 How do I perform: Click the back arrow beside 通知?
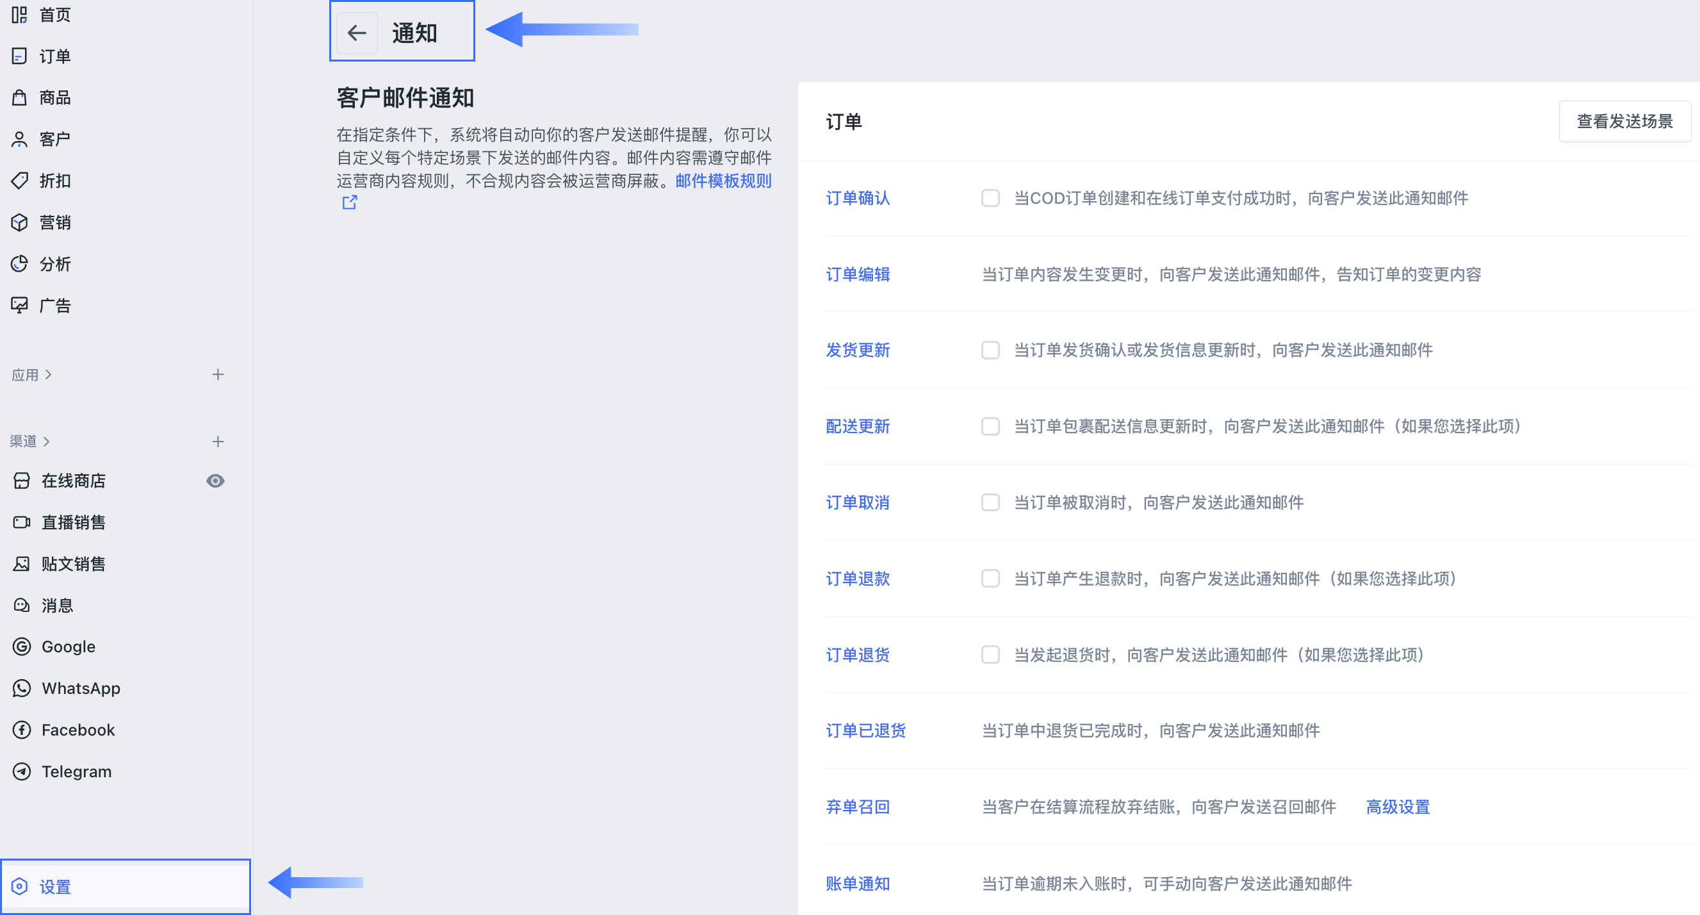[357, 32]
